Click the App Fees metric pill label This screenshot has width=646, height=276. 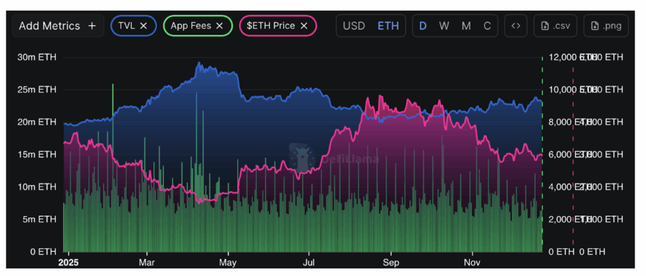pyautogui.click(x=191, y=26)
